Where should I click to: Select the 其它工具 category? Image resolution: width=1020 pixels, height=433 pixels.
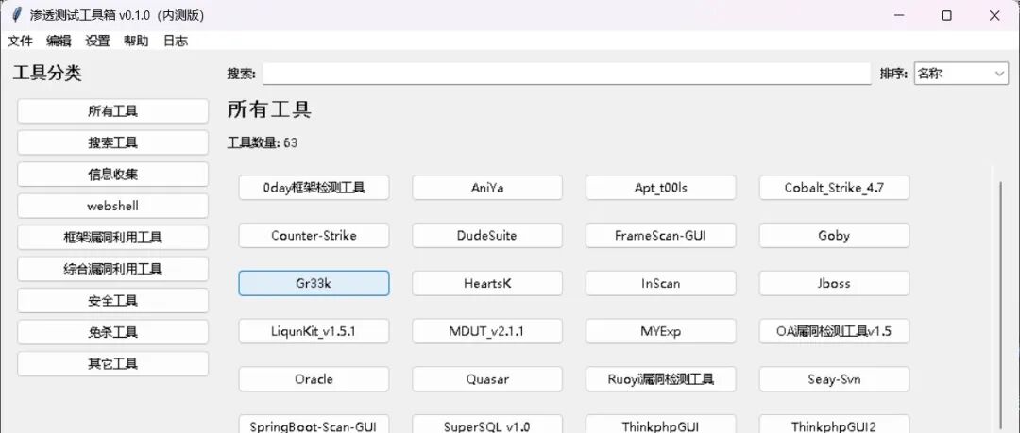(x=113, y=363)
